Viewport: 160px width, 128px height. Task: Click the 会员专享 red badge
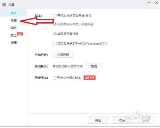(x=90, y=78)
